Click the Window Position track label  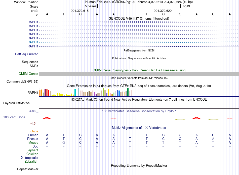point(26,2)
